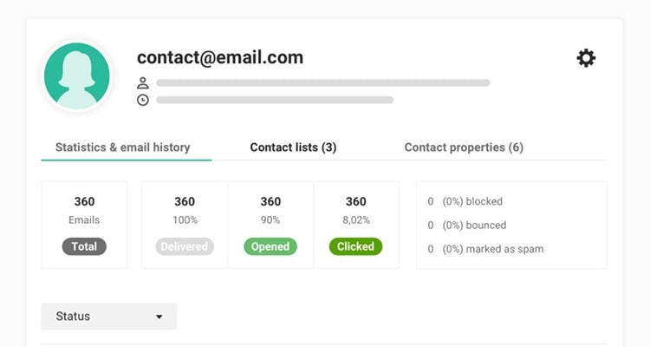
Task: Click the Total badge
Action: (x=84, y=246)
